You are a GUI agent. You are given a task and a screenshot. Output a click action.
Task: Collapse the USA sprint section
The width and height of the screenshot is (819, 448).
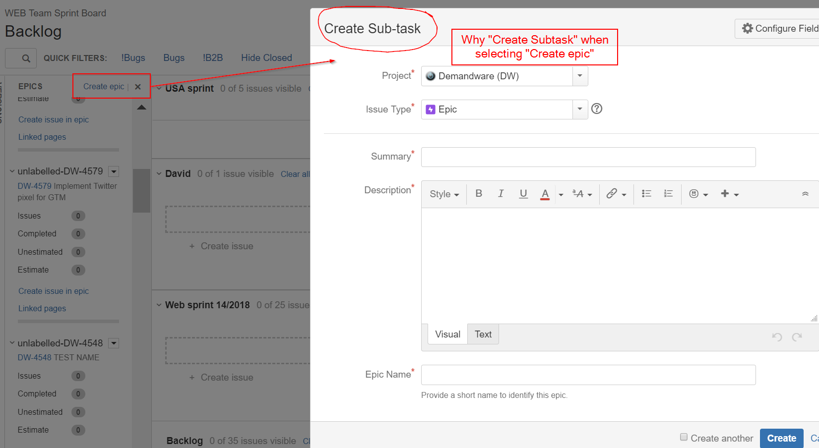pos(159,89)
